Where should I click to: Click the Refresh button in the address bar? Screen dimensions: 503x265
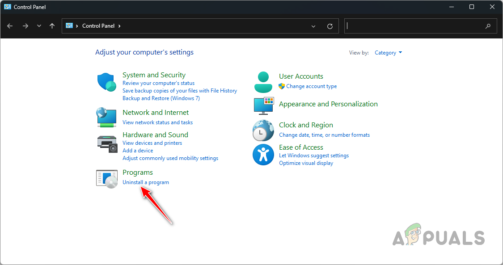click(330, 26)
